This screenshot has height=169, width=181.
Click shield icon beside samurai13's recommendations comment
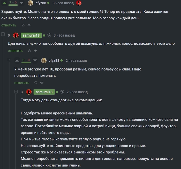pyautogui.click(x=62, y=92)
